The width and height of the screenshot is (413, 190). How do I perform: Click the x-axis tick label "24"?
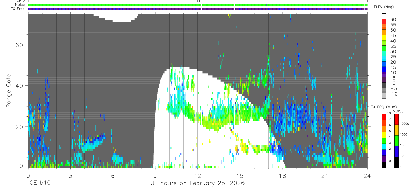367,176
